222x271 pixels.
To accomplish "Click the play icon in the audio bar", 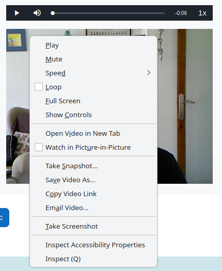I will point(17,13).
